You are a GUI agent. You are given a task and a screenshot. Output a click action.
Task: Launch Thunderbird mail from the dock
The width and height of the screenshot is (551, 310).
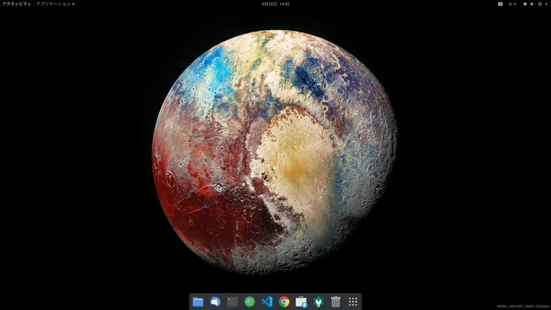[215, 302]
